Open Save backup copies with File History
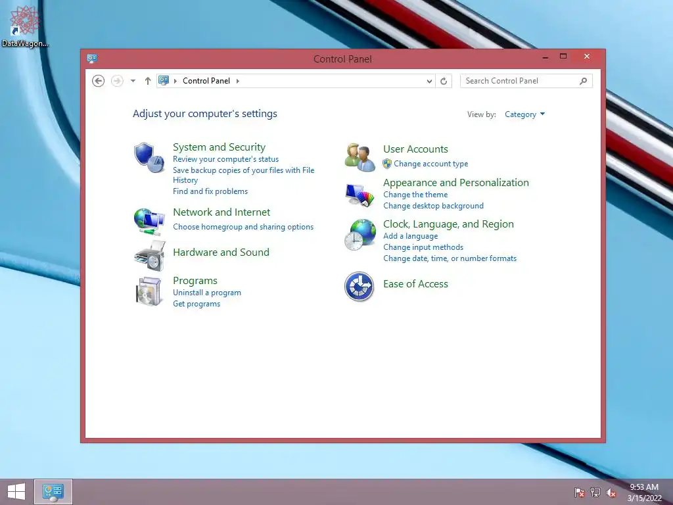 click(x=243, y=175)
